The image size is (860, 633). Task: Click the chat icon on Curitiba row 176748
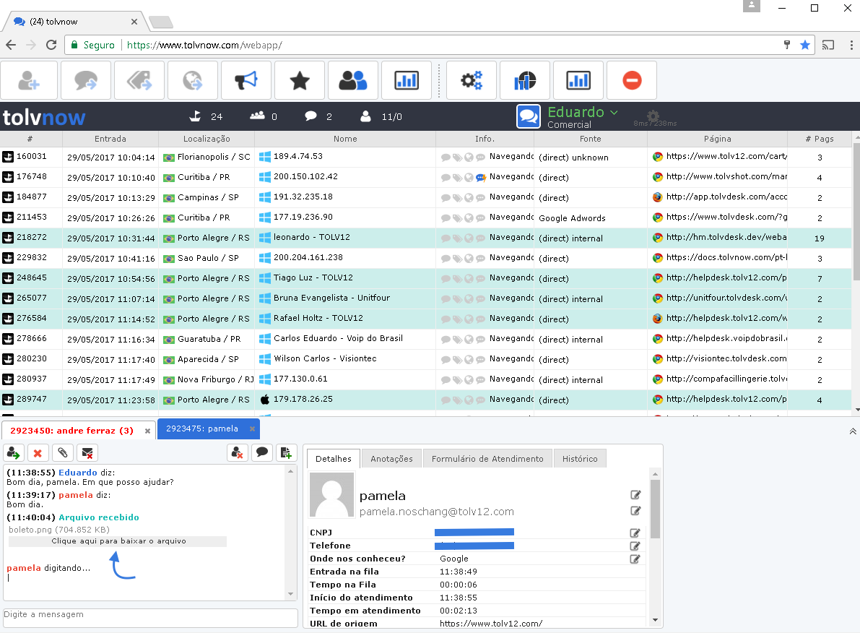pyautogui.click(x=480, y=177)
